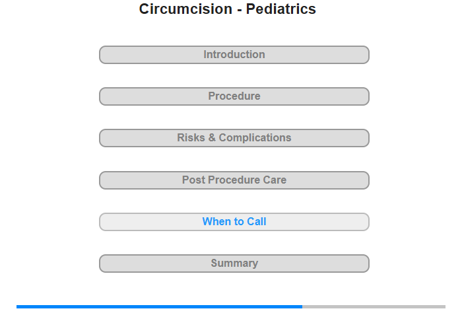This screenshot has width=462, height=317.
Task: Jump to the Summary section
Action: pos(234,264)
